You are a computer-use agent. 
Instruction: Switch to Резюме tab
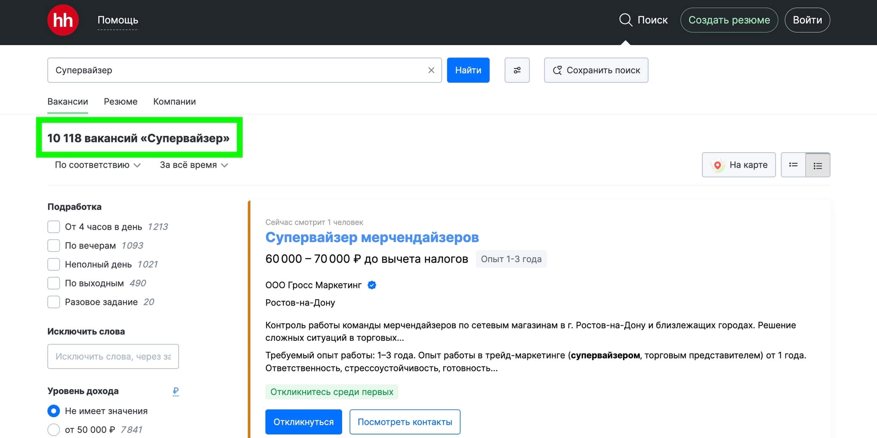121,101
